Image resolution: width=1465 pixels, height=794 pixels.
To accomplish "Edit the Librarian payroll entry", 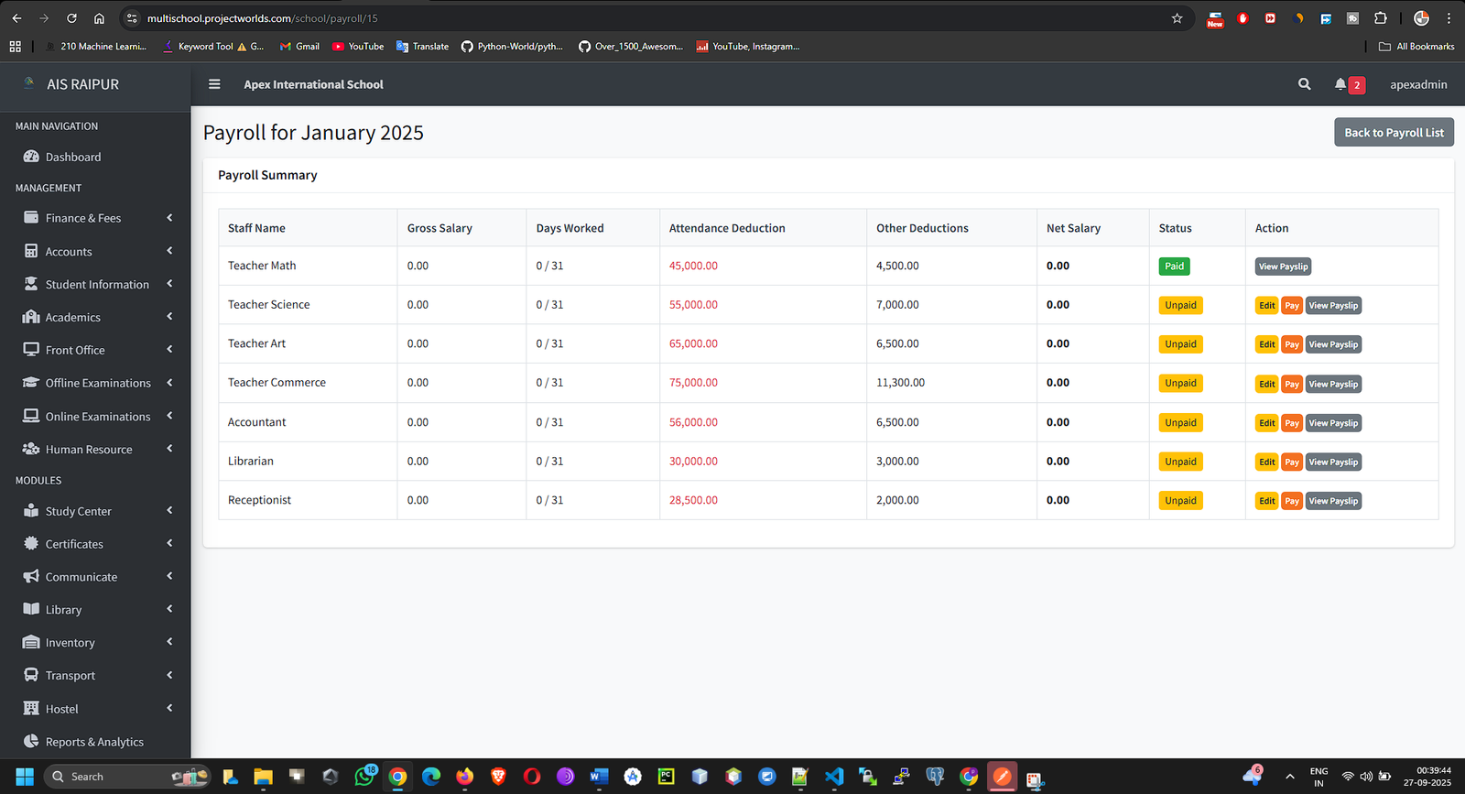I will point(1266,462).
